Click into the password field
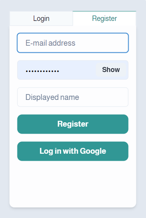The height and width of the screenshot is (218, 146). (56, 70)
